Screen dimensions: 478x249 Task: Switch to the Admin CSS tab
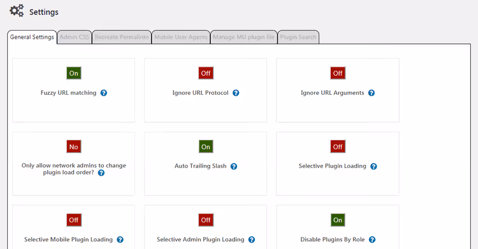coord(75,37)
